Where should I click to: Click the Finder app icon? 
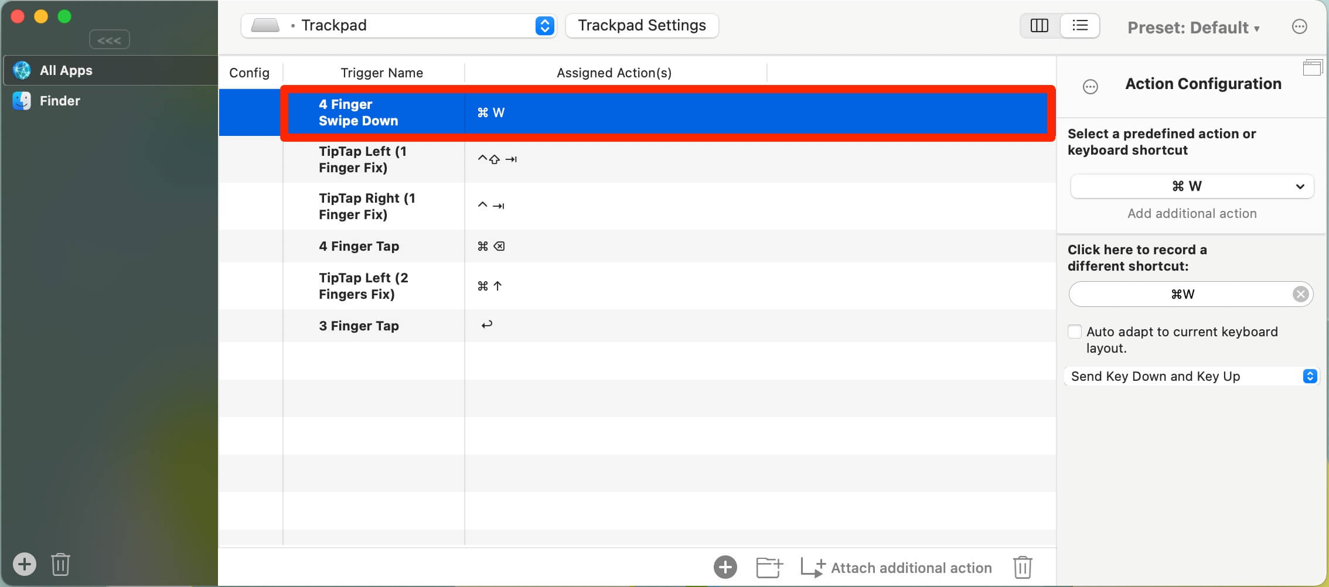pos(22,101)
